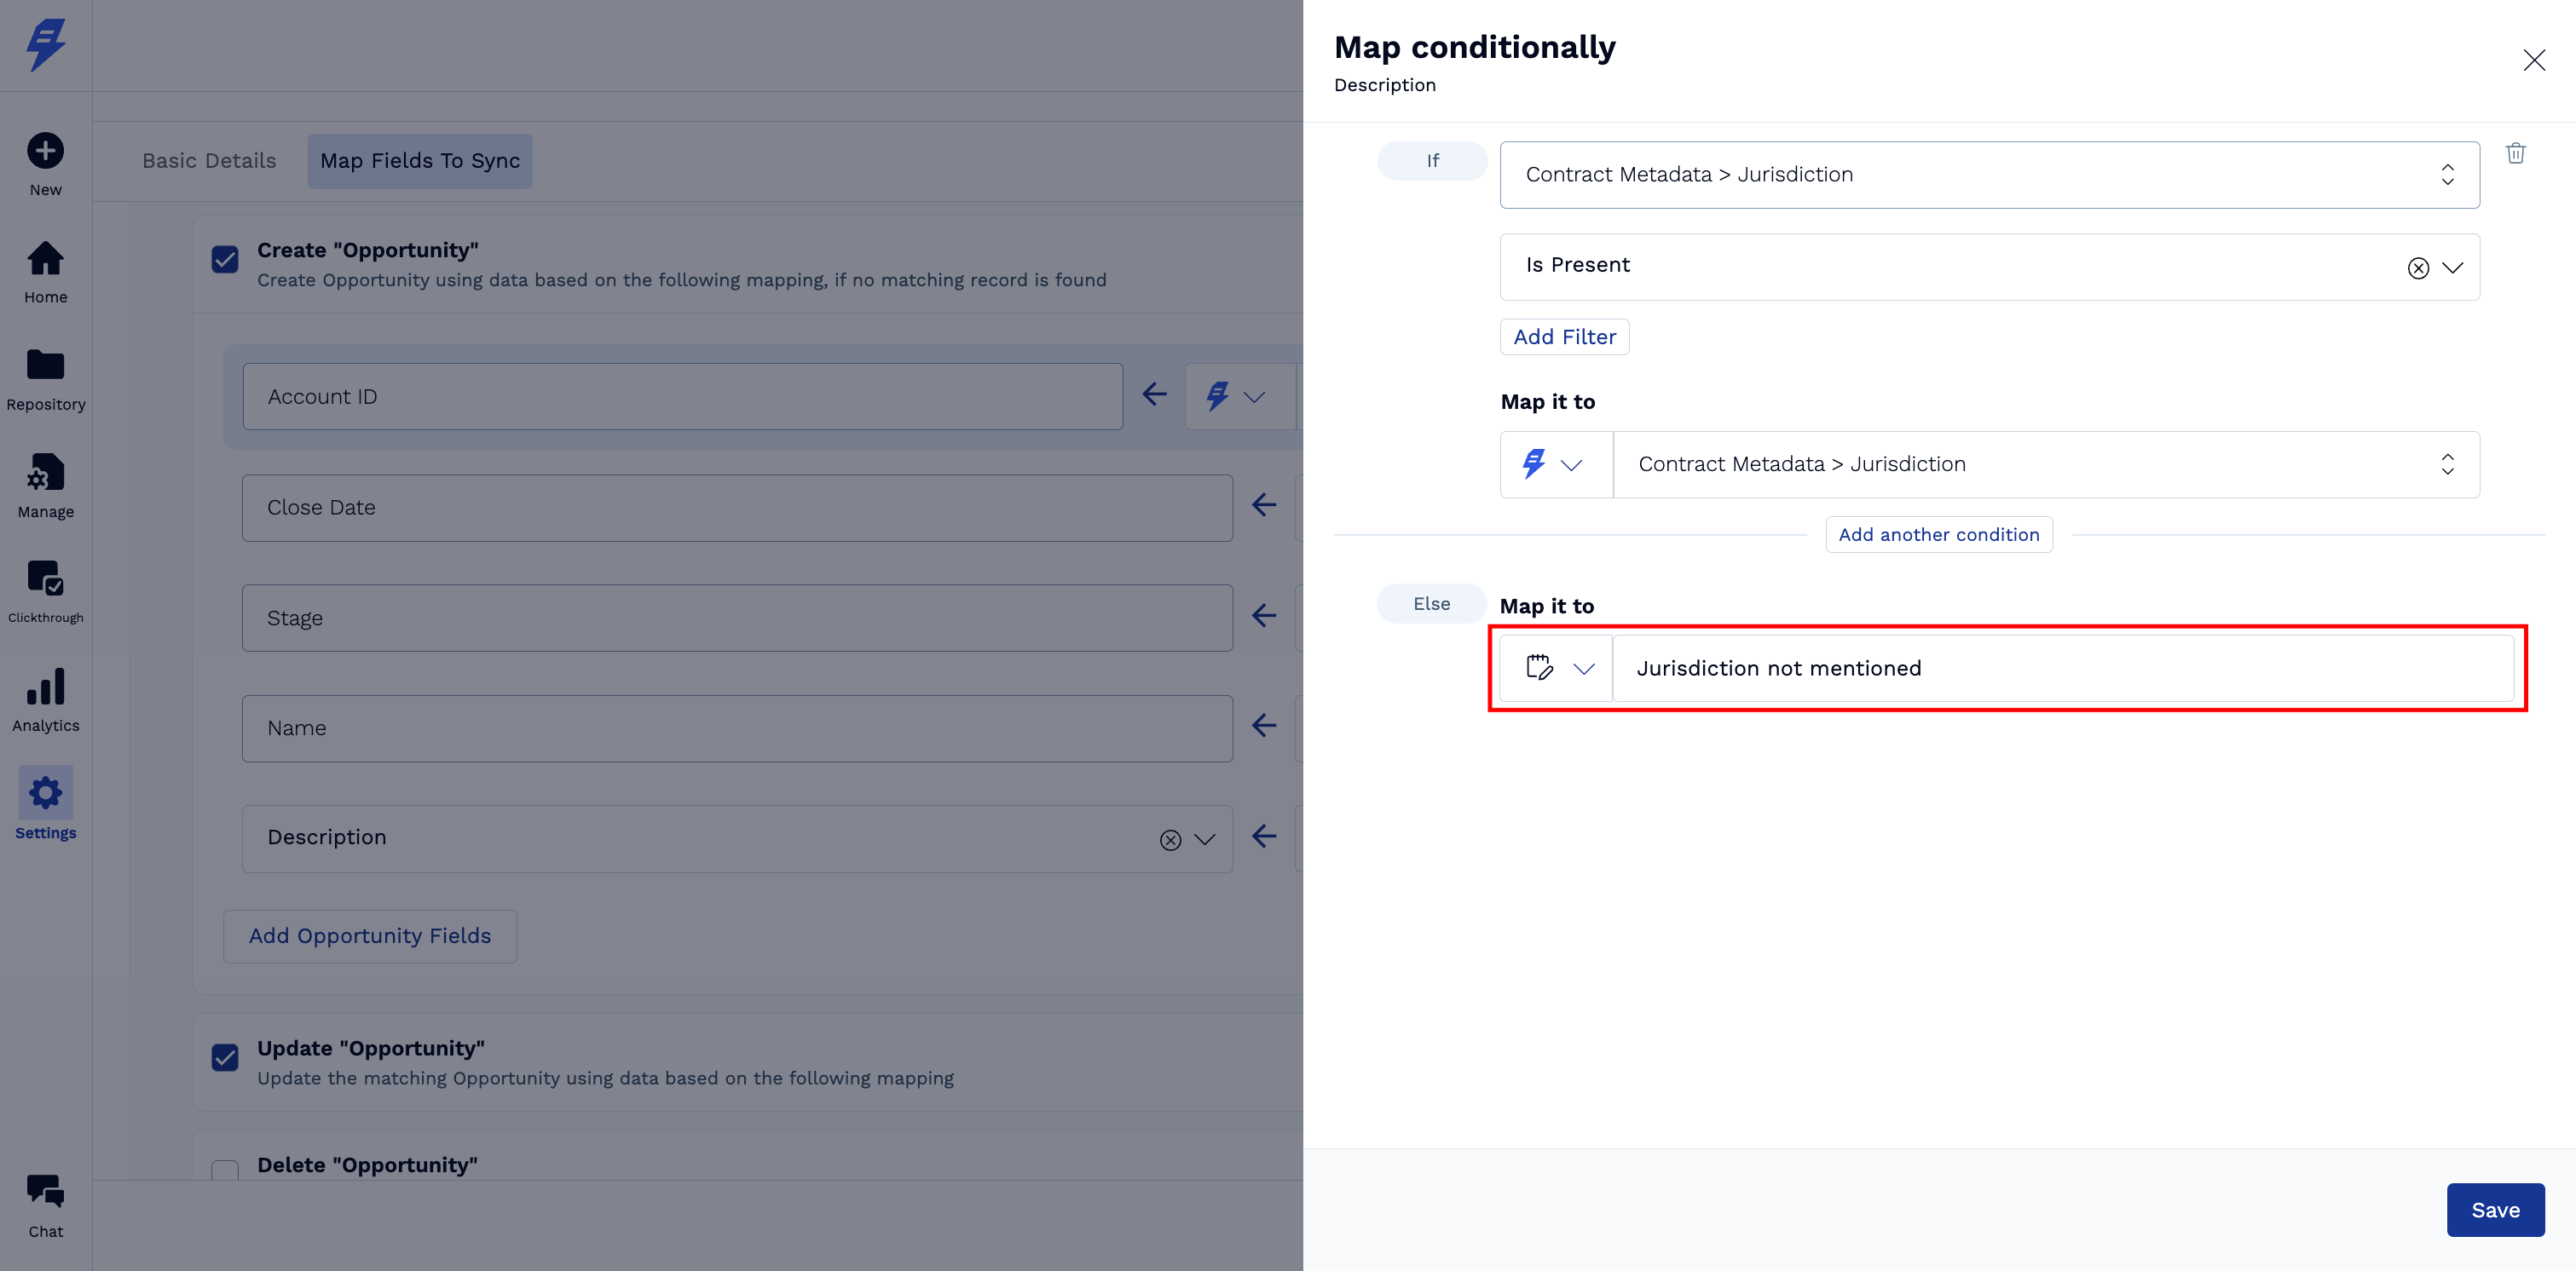Click the New plus icon in sidebar

click(45, 151)
